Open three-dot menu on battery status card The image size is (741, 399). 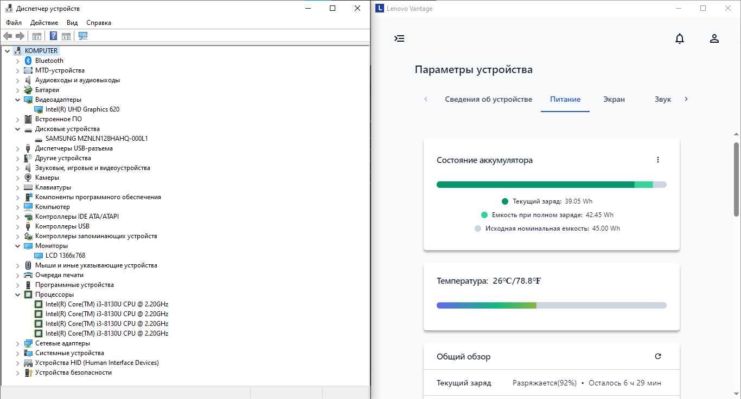click(658, 160)
